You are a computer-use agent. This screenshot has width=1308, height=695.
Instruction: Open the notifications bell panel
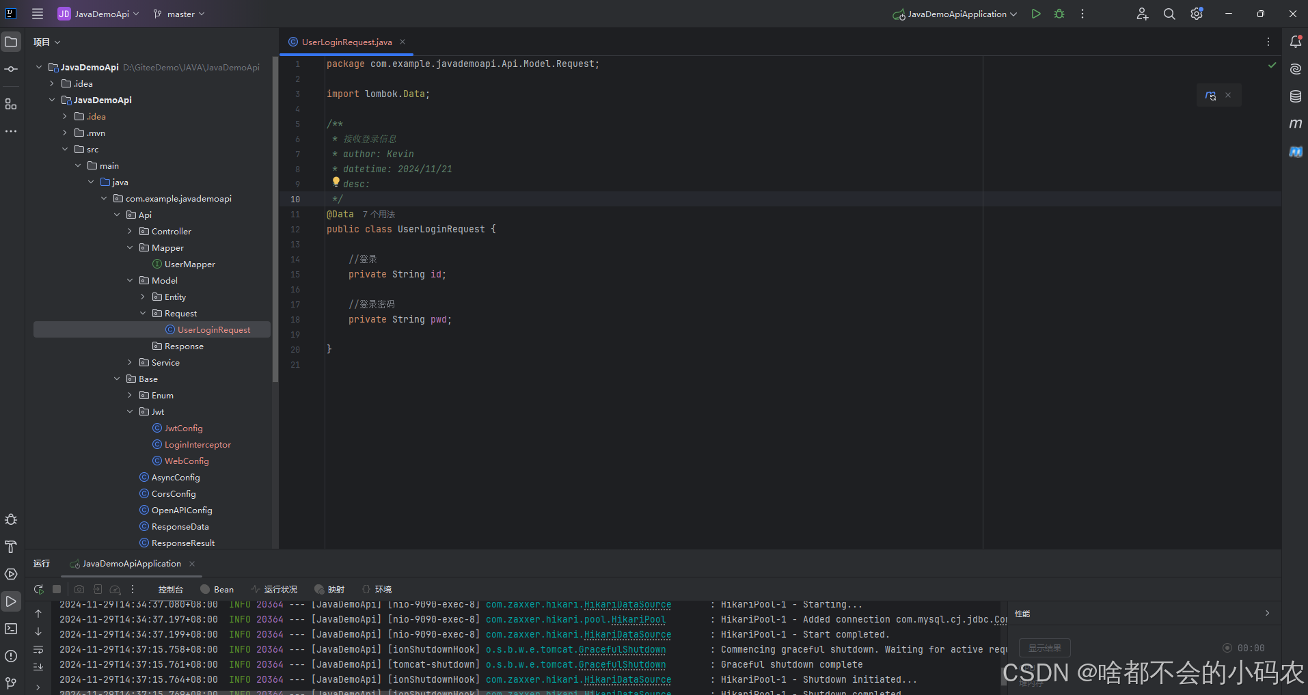tap(1295, 42)
